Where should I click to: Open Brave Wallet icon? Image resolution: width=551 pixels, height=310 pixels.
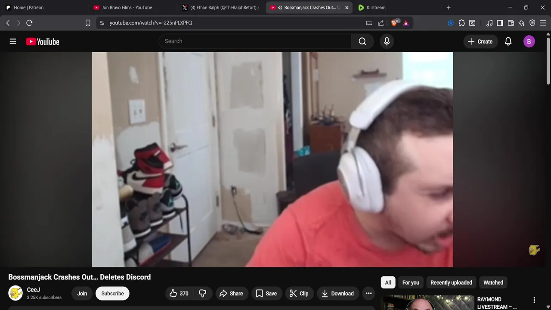point(511,23)
